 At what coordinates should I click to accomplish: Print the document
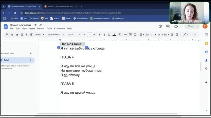22,35
